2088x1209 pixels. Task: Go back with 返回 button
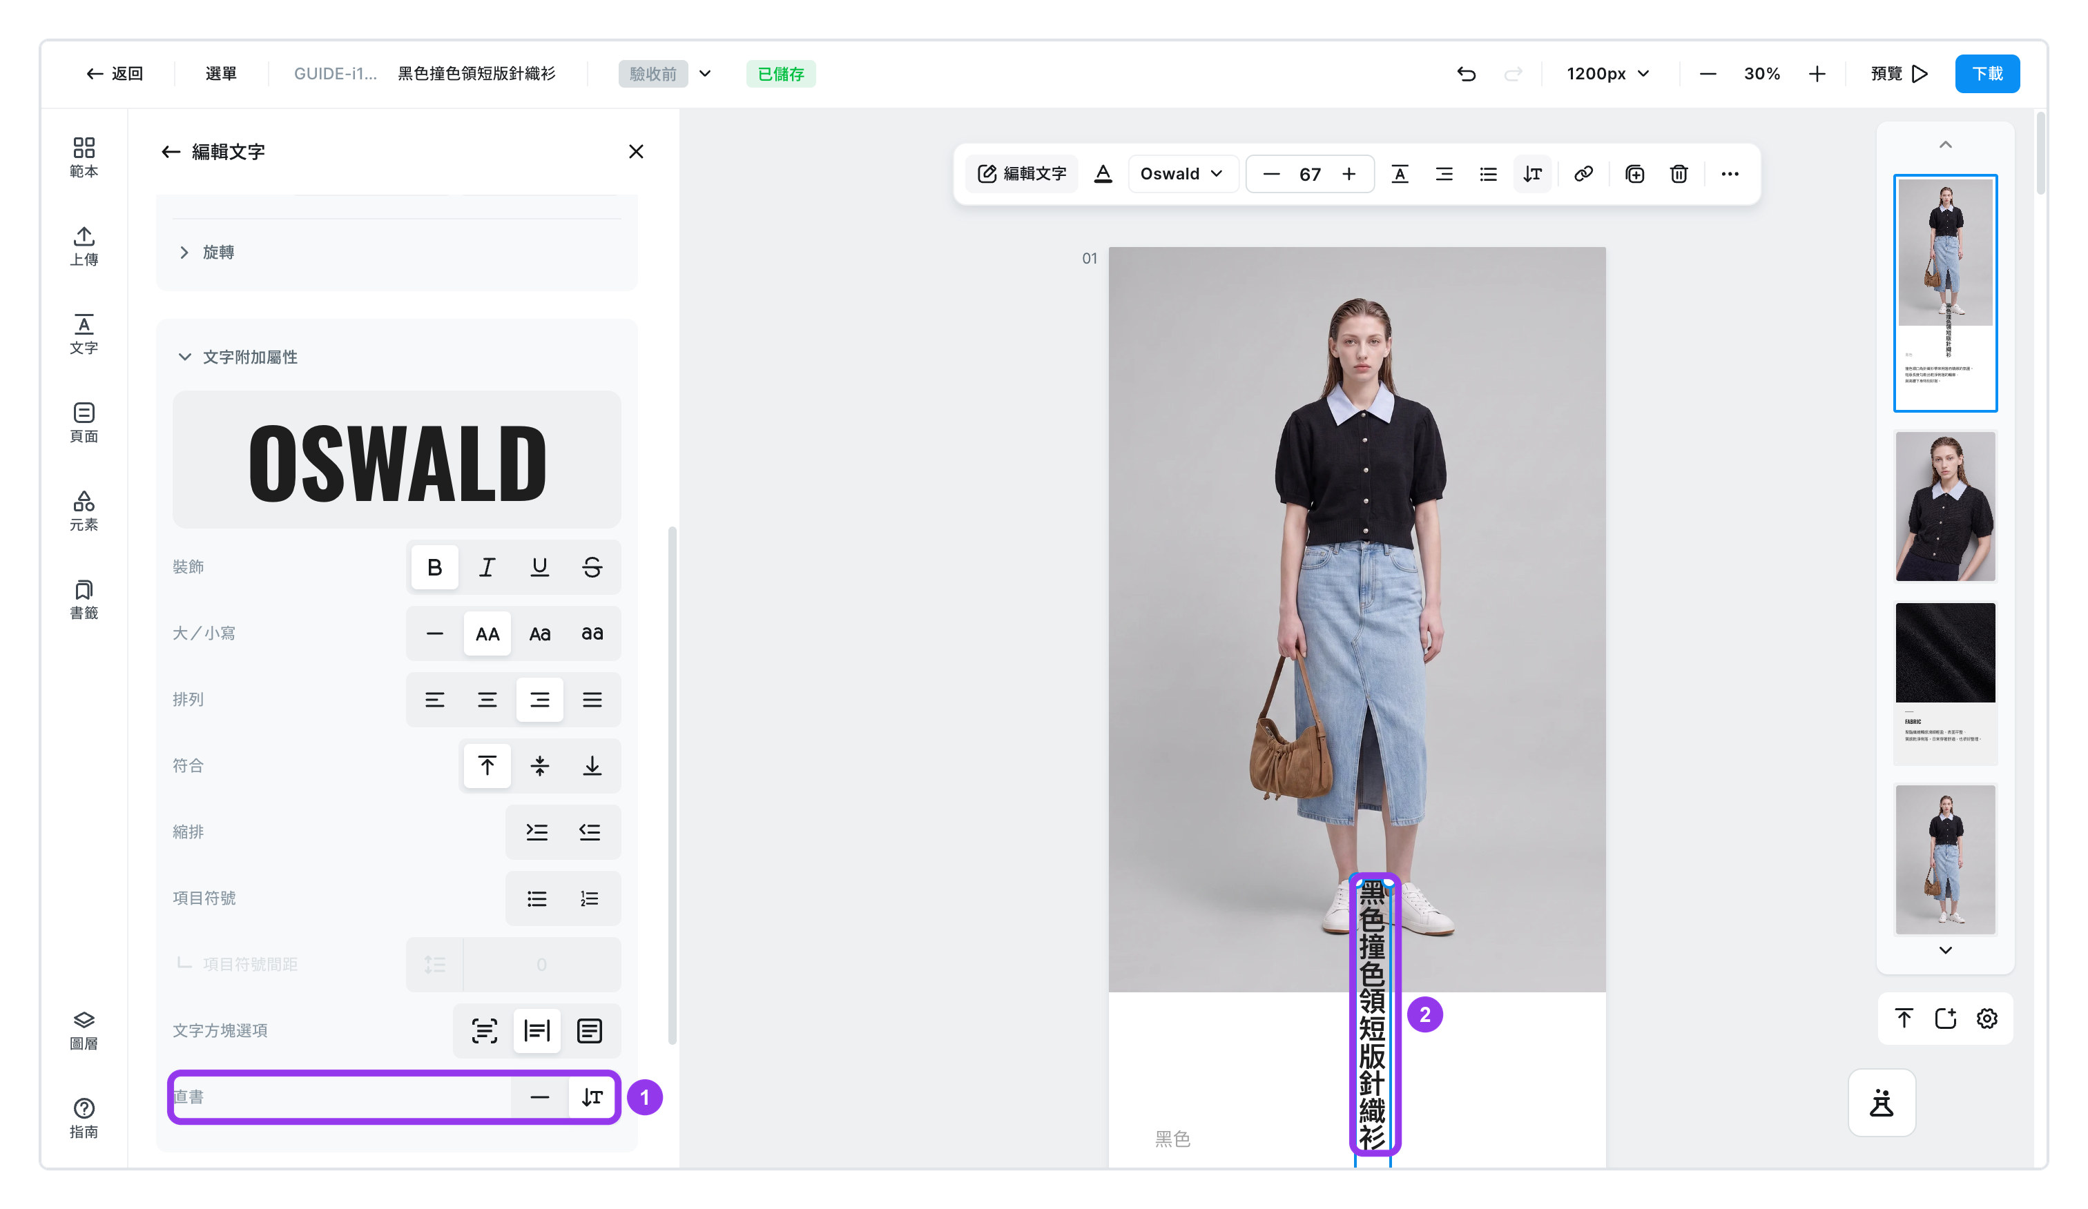coord(115,74)
